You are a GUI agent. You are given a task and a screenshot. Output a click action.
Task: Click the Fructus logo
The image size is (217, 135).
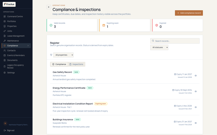pyautogui.click(x=9, y=4)
